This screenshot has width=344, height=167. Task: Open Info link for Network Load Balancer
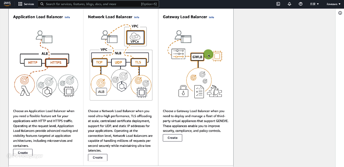click(137, 17)
